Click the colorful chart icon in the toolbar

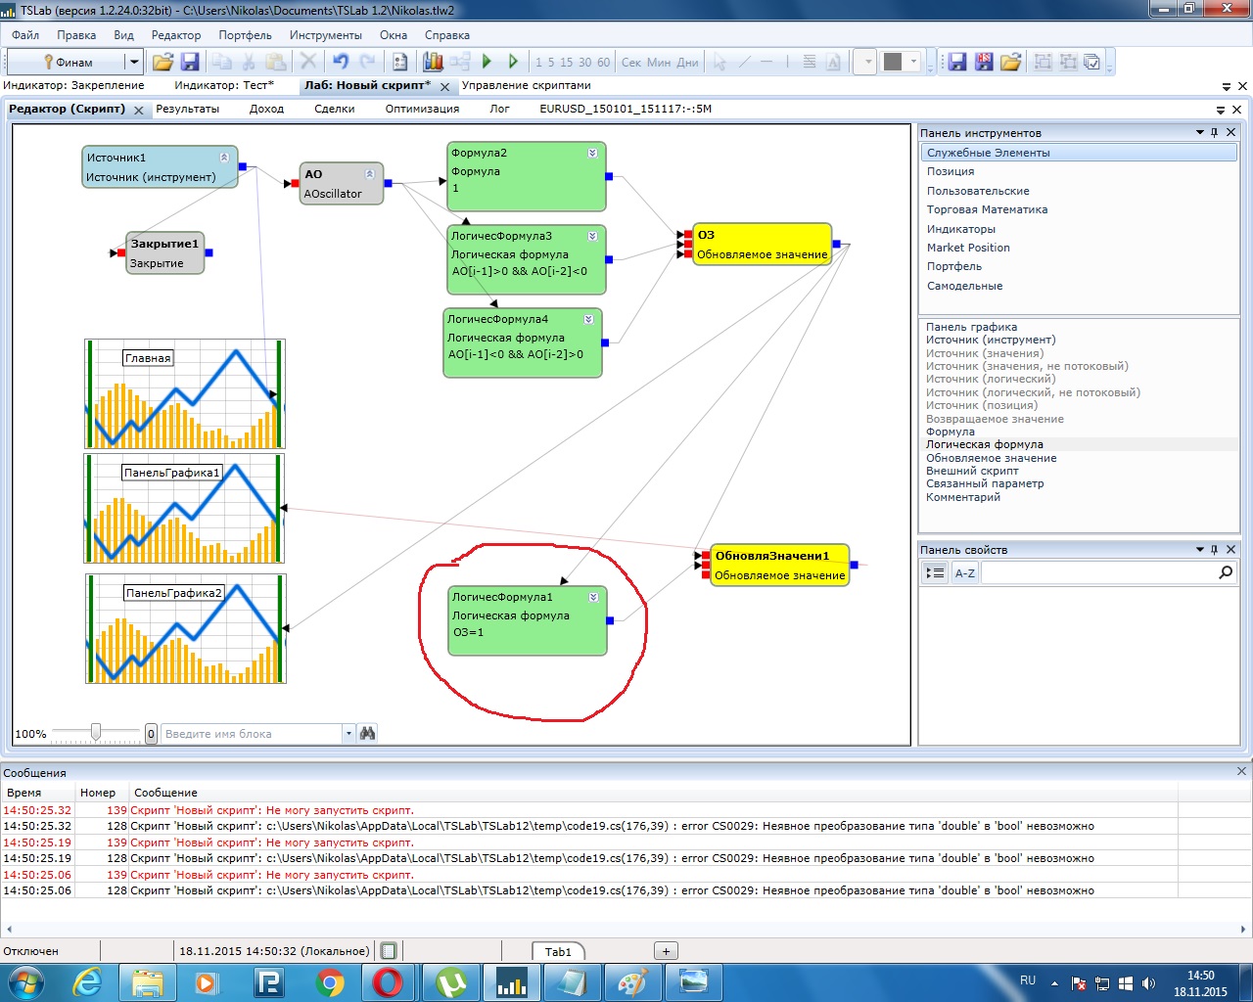point(433,62)
